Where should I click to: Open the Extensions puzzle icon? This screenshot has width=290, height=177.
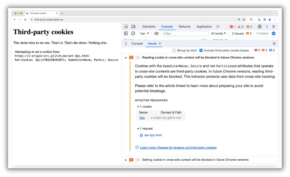pyautogui.click(x=251, y=20)
